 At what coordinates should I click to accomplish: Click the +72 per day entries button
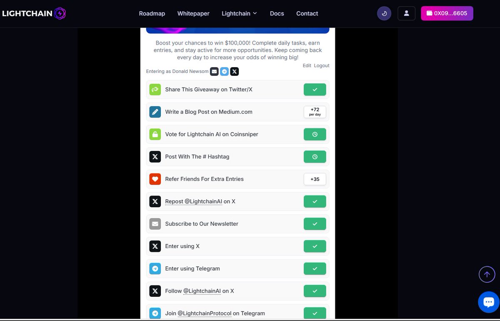tap(315, 112)
